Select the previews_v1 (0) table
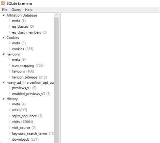This screenshot has width=160, height=143. tap(24, 88)
